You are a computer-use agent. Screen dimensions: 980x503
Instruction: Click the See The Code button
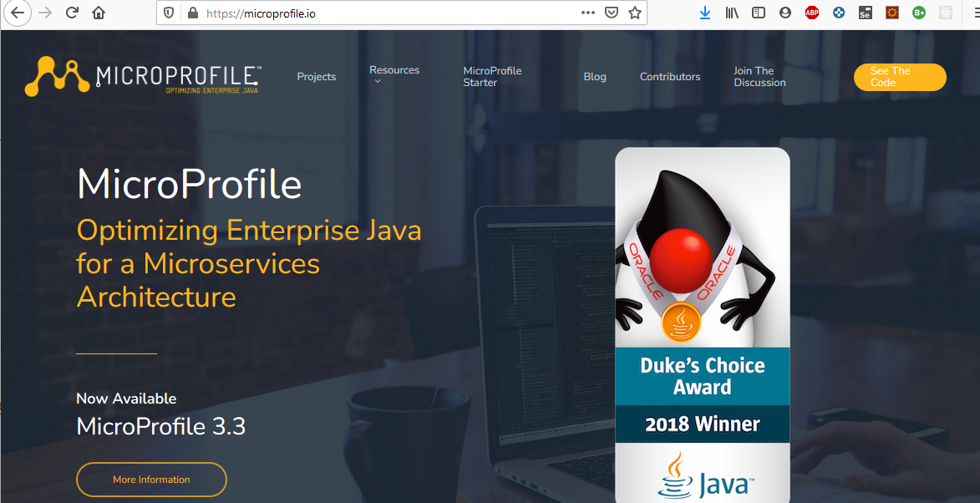coord(900,77)
